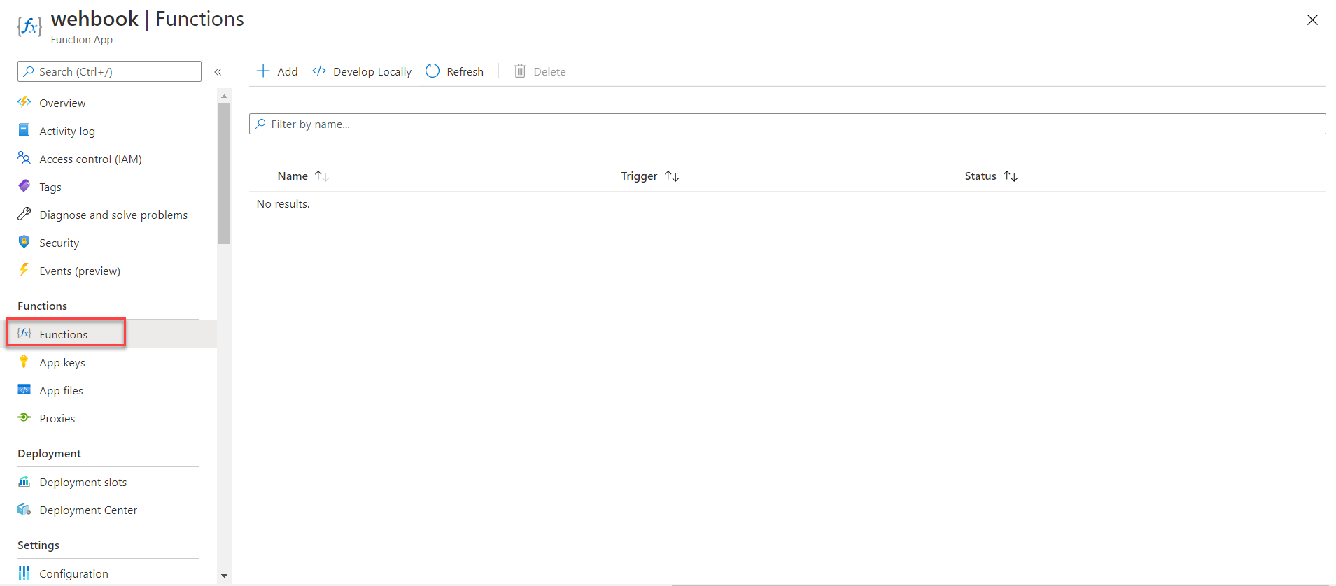Screen dimensions: 1336x586
Task: Click the Activity log book icon
Action: click(24, 130)
